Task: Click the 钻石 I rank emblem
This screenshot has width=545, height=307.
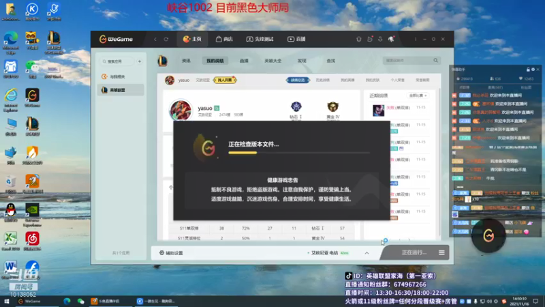Action: (x=296, y=106)
